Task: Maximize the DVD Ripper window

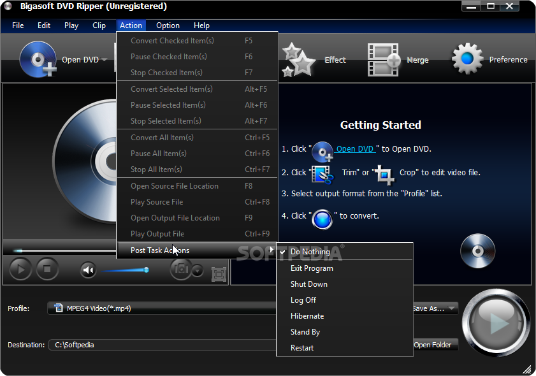Action: pyautogui.click(x=491, y=6)
